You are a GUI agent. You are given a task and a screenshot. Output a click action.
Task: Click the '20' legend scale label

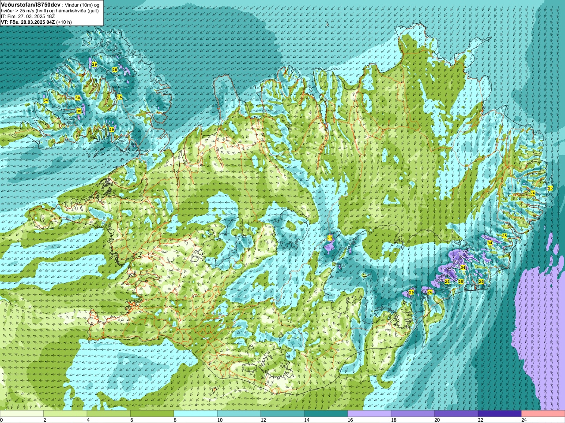click(x=437, y=420)
